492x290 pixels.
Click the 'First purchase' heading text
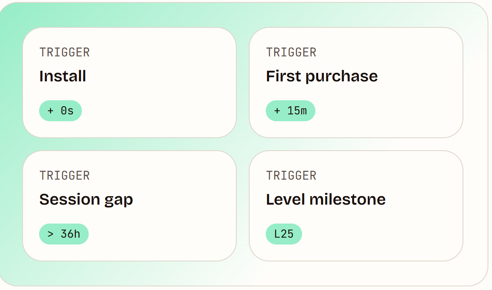[x=322, y=76]
